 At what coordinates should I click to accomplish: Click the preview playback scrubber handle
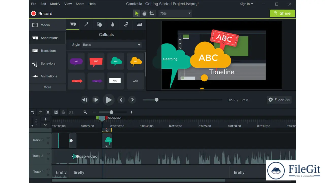coord(157,100)
